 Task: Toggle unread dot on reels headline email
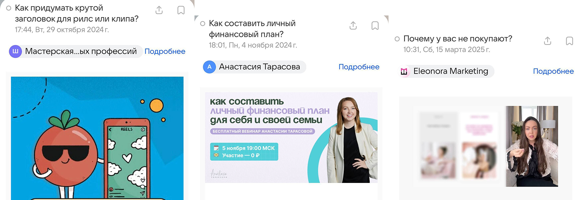click(x=8, y=8)
